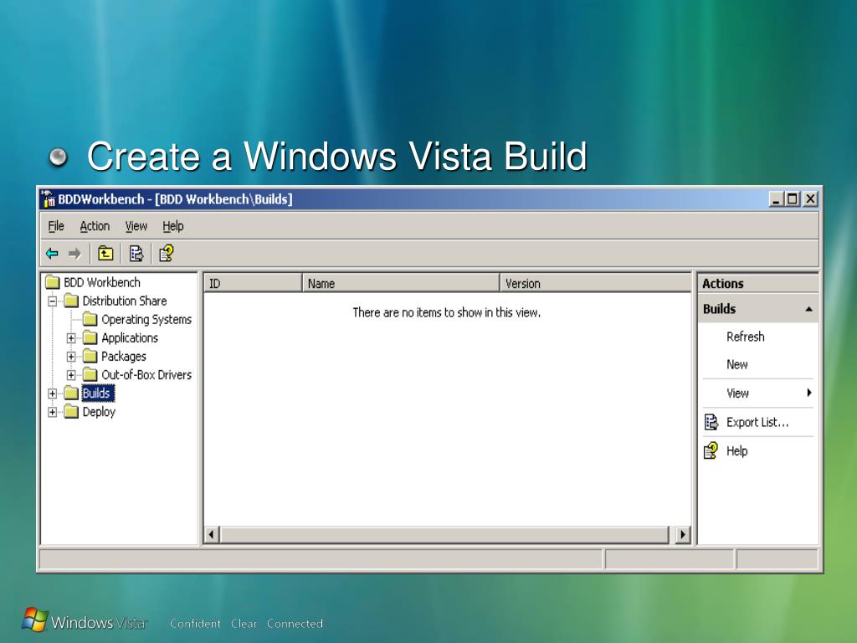857x643 pixels.
Task: Open the File menu
Action: [56, 226]
